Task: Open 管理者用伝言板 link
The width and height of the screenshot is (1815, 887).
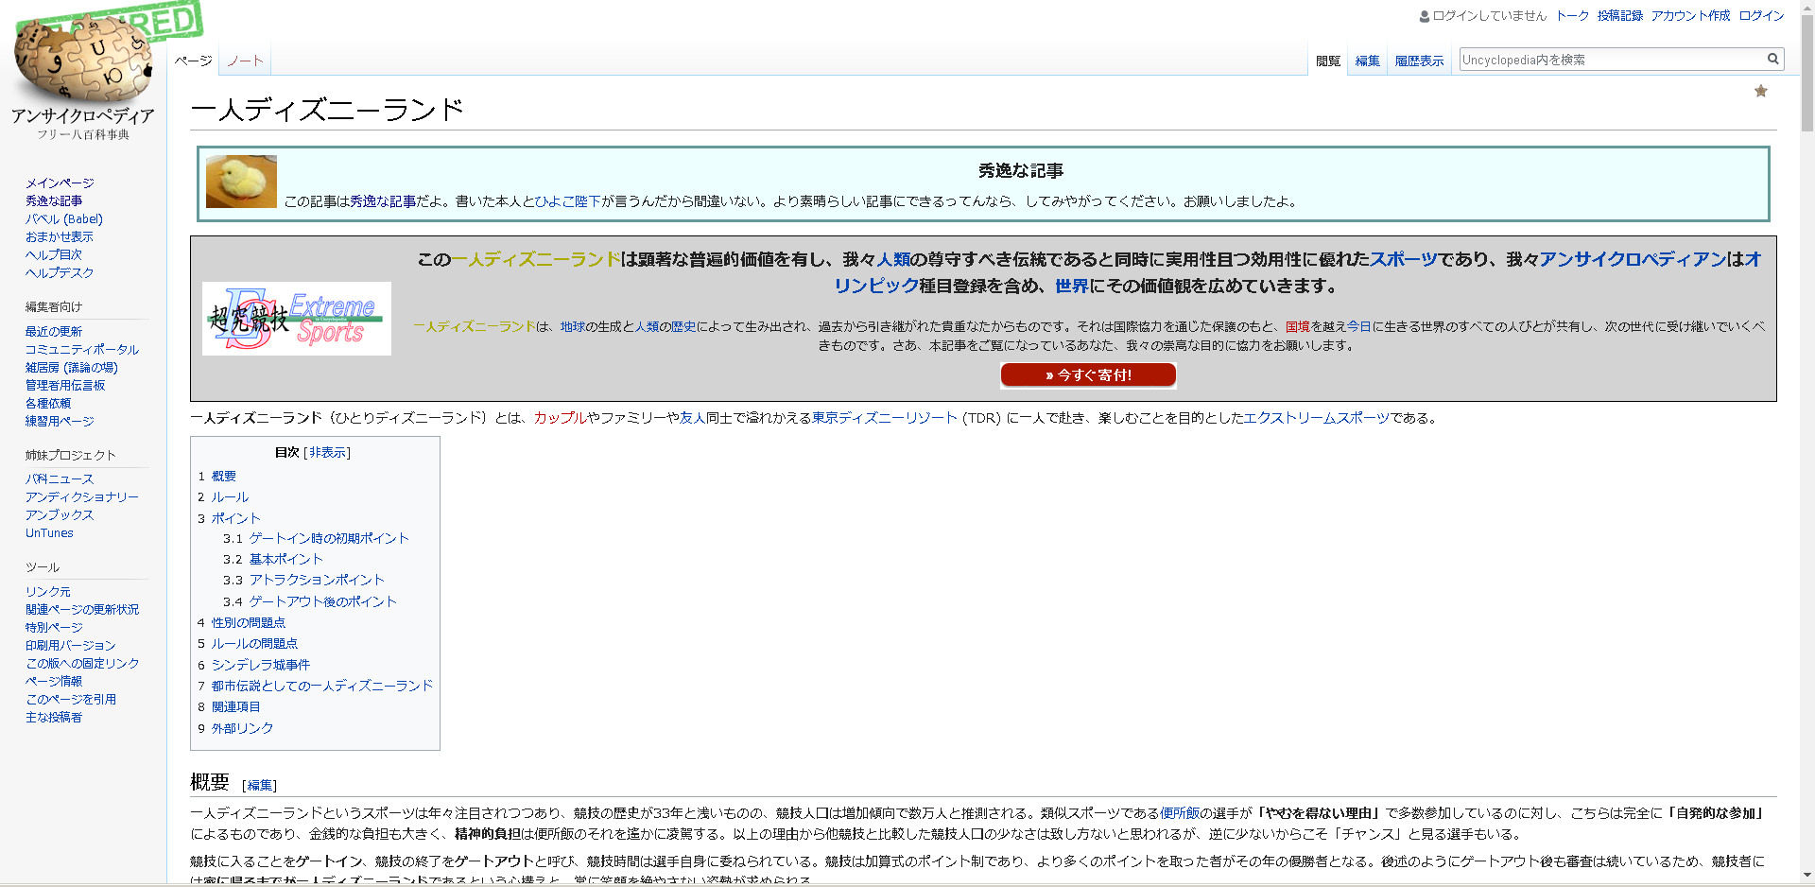Action: (65, 385)
